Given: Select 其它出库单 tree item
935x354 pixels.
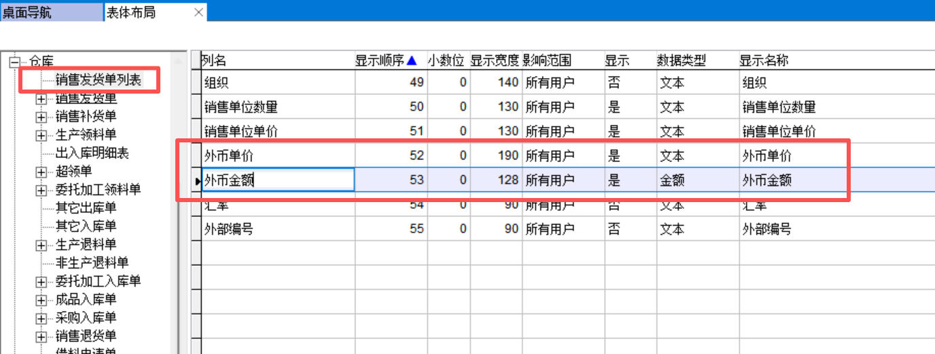Looking at the screenshot, I should pos(86,208).
